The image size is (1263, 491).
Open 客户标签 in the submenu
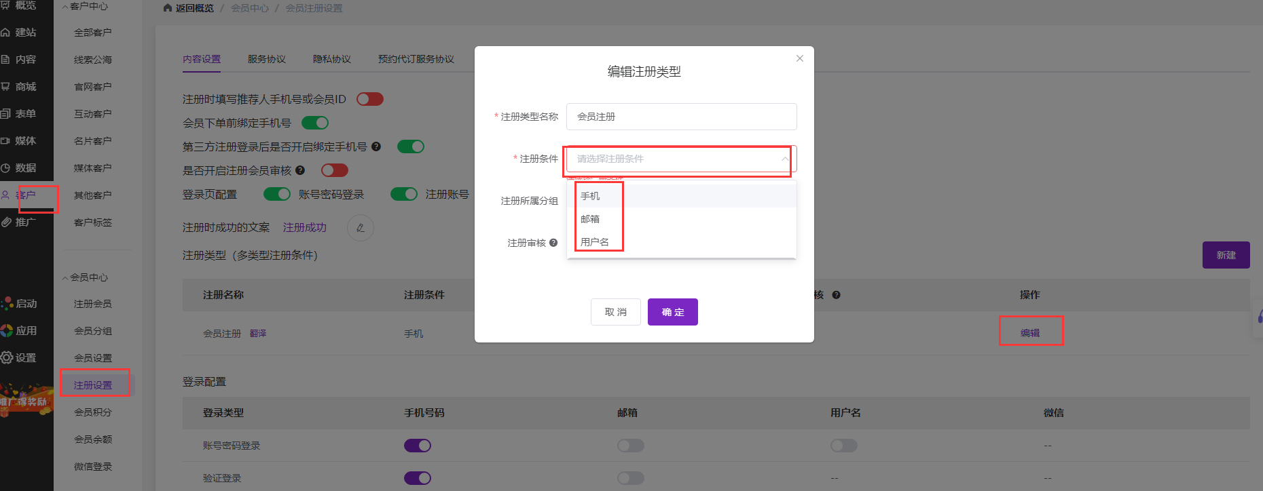(x=93, y=222)
